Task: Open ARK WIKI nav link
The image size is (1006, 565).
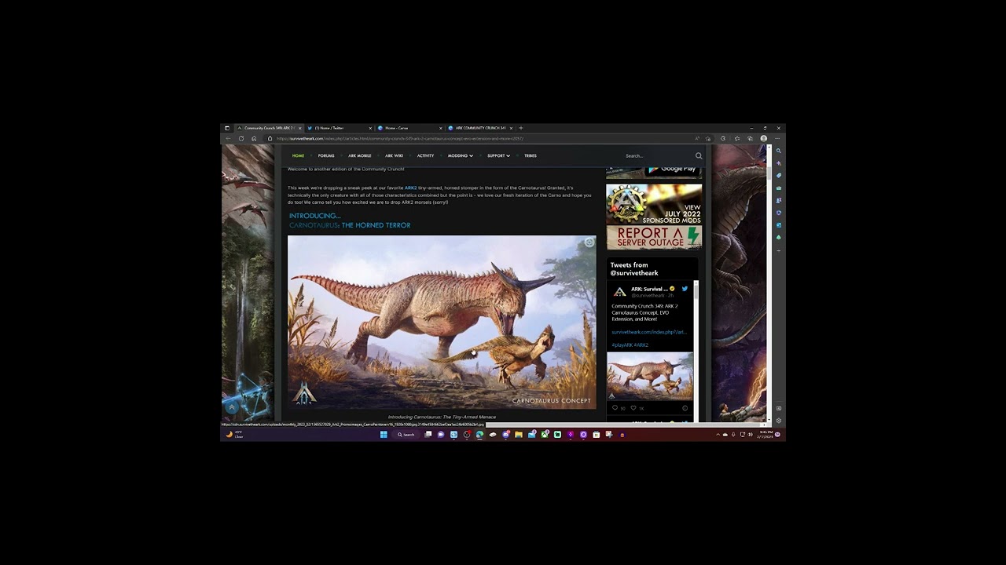Action: tap(395, 155)
